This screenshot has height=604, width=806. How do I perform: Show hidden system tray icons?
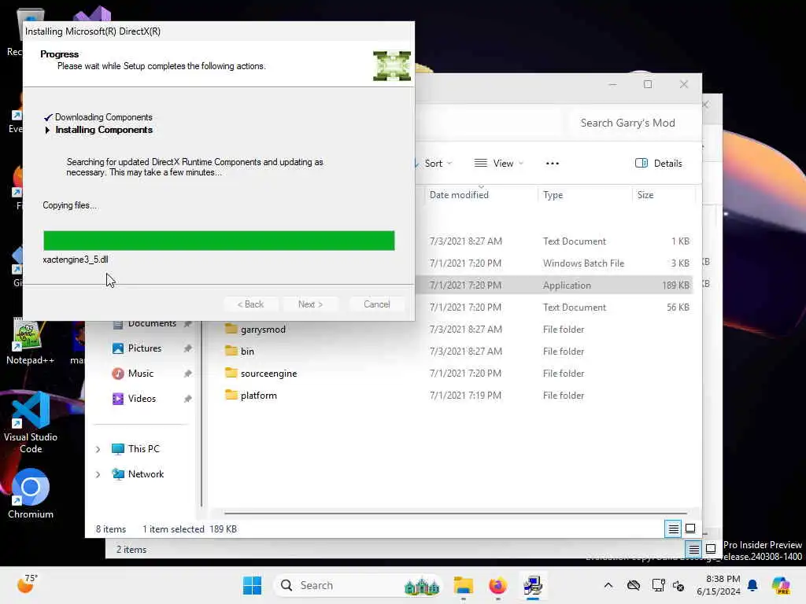pos(608,585)
